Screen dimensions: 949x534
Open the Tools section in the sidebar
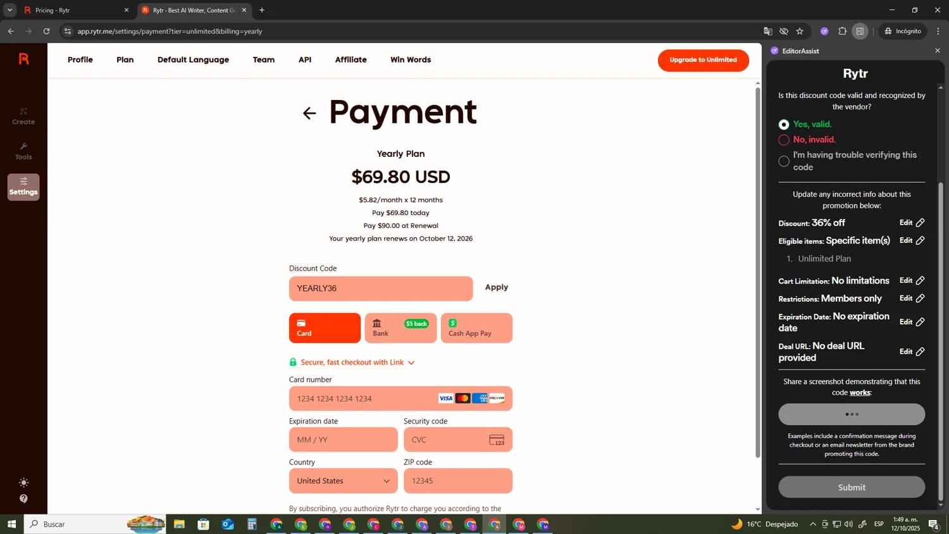23,151
